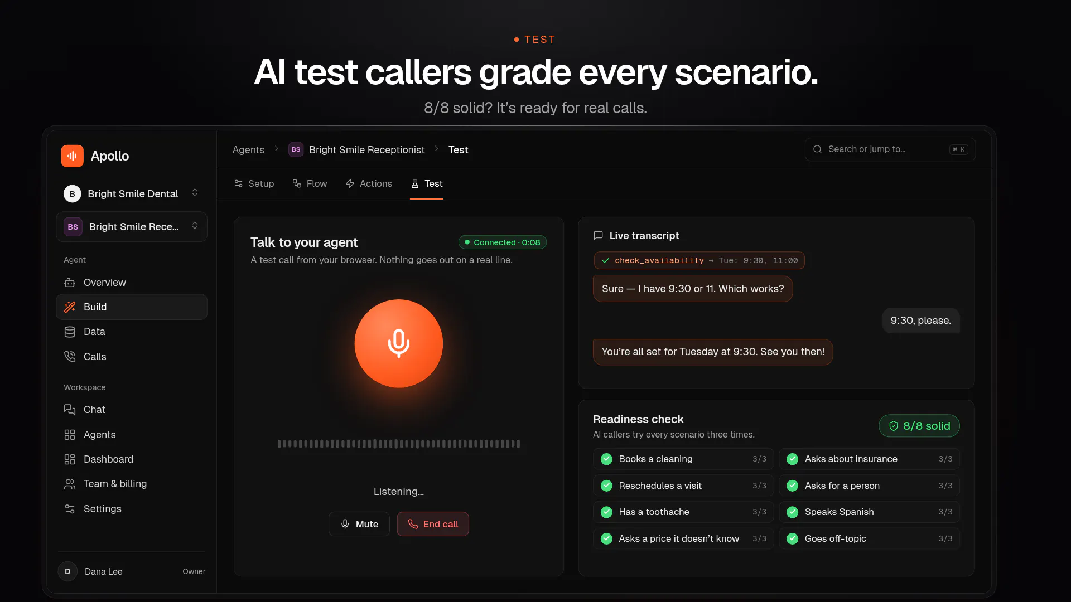Click green check beside Books a cleaning
The height and width of the screenshot is (602, 1071).
click(606, 459)
